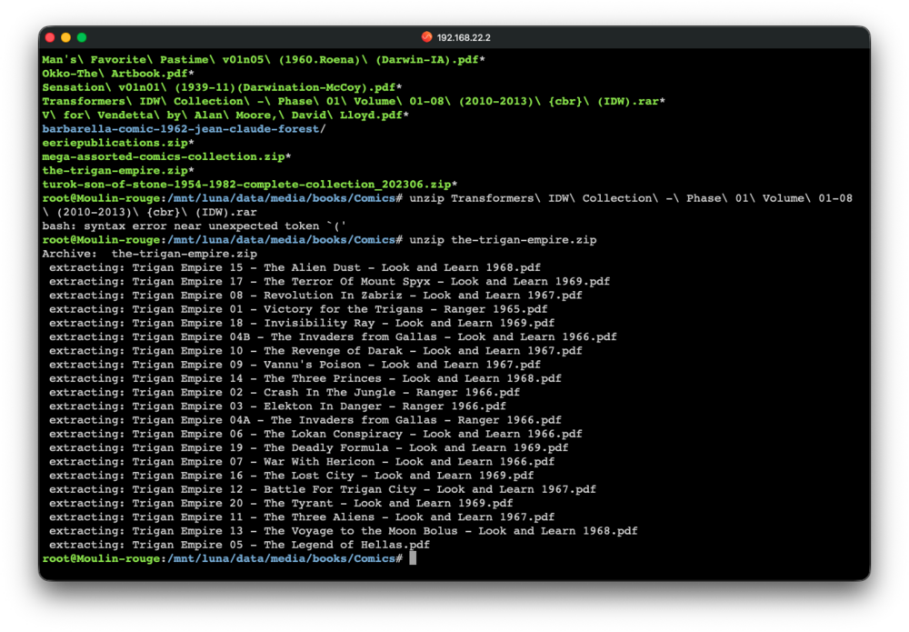The width and height of the screenshot is (909, 632).
Task: Click Trigan Empire 12 Battle For Trigan City line
Action: (x=323, y=489)
